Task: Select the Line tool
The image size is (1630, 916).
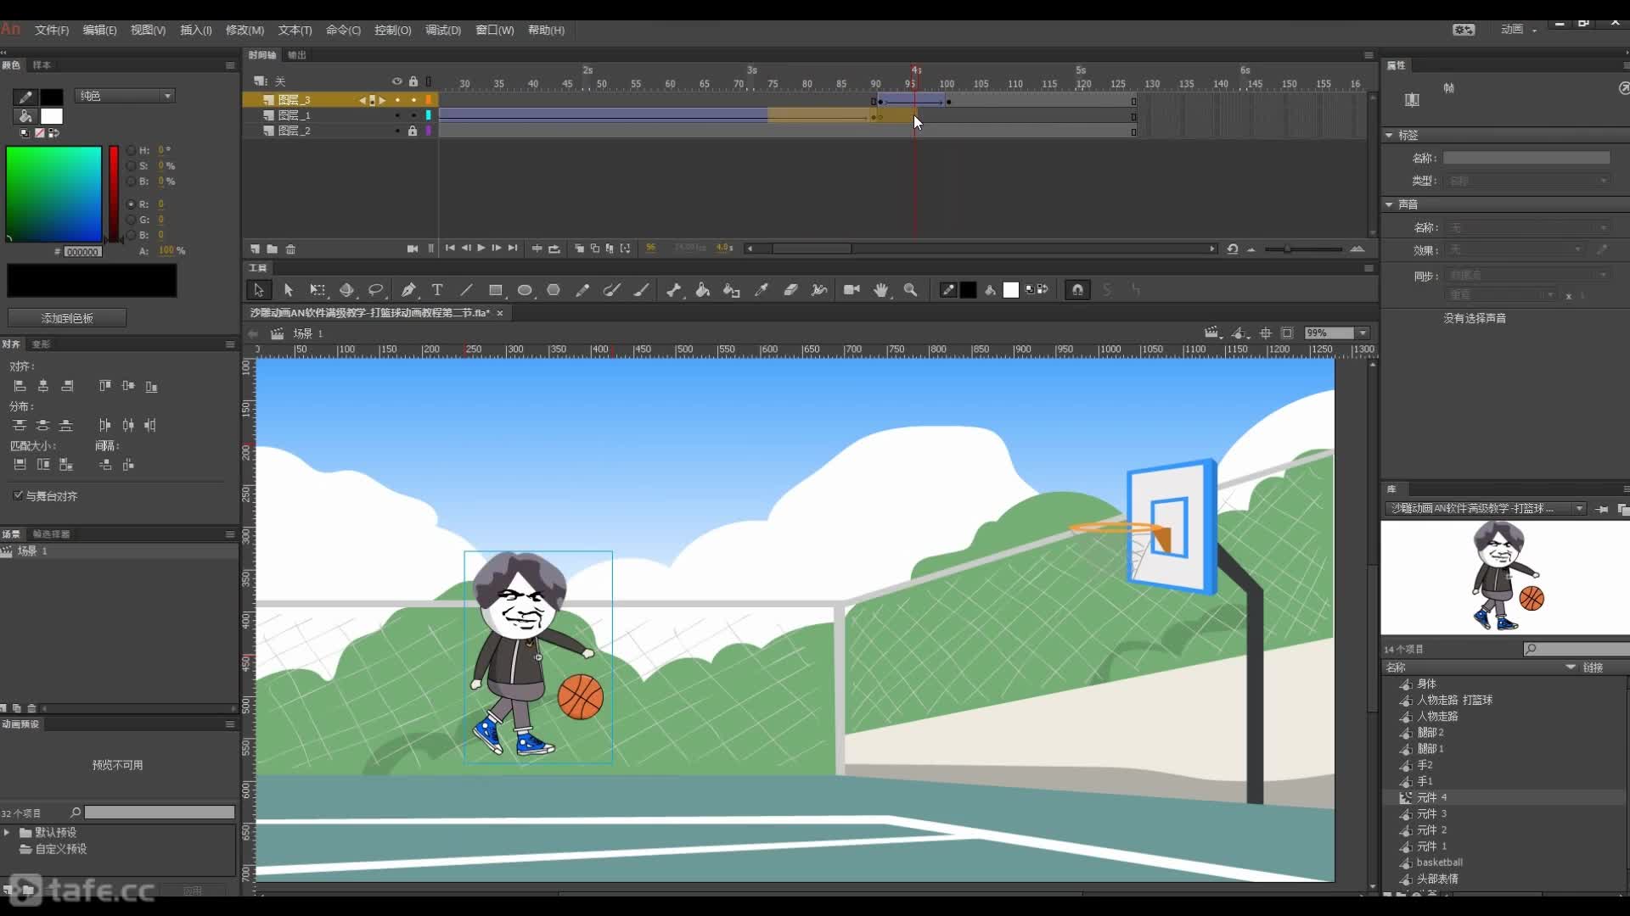Action: (x=466, y=290)
